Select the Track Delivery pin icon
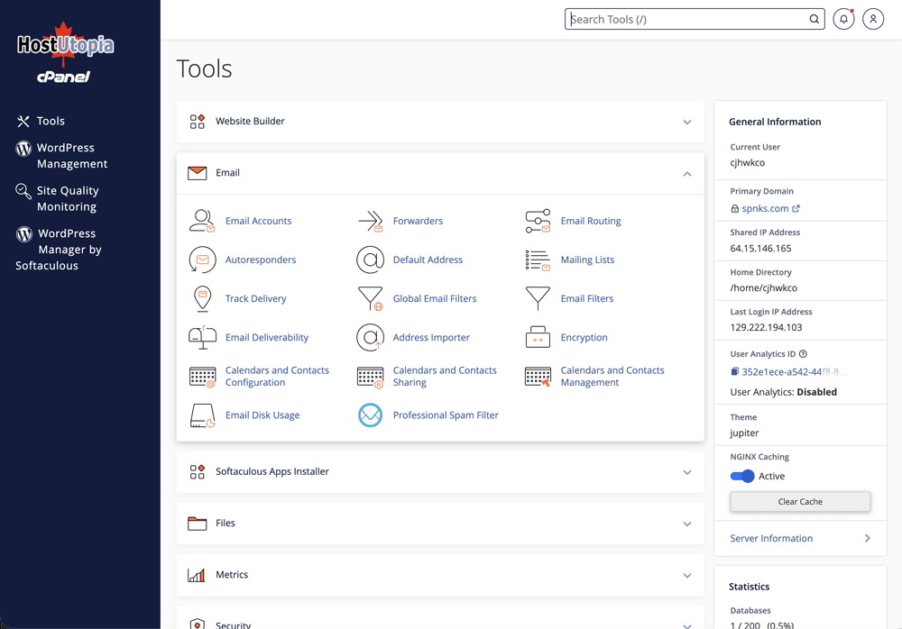The image size is (902, 629). click(x=202, y=298)
